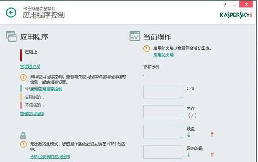Screen dimensions: 258x162
Task: Open the 管理阻止项 link
Action: pyautogui.click(x=30, y=66)
